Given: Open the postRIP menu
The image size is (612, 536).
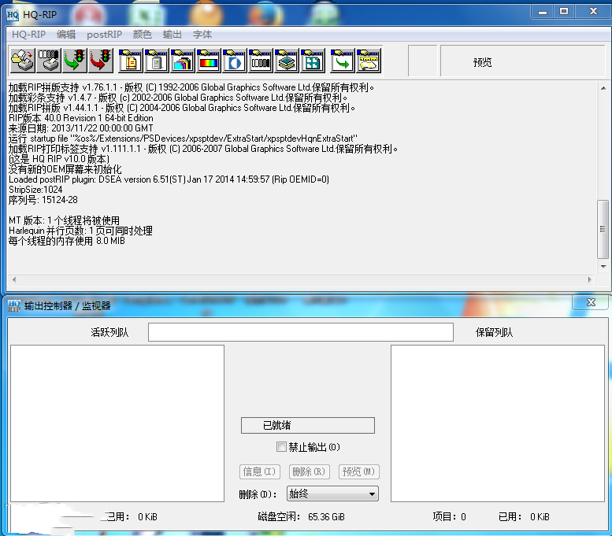Looking at the screenshot, I should tap(104, 35).
